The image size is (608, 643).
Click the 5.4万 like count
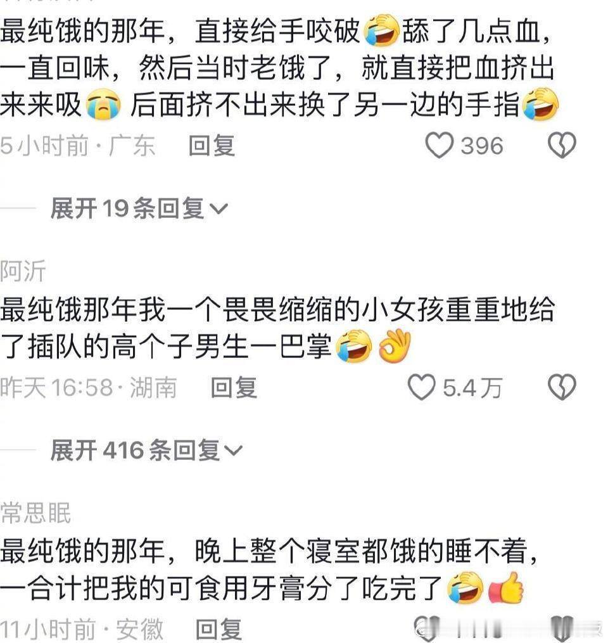coord(472,388)
